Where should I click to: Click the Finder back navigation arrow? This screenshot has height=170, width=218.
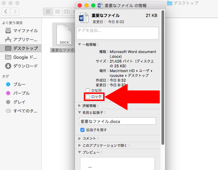[x=6, y=12]
